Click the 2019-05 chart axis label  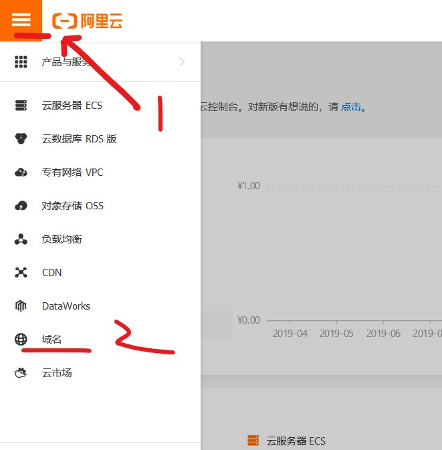336,334
